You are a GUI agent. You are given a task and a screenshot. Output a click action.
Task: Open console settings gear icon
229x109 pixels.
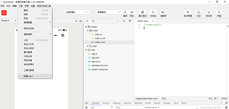pos(226,107)
